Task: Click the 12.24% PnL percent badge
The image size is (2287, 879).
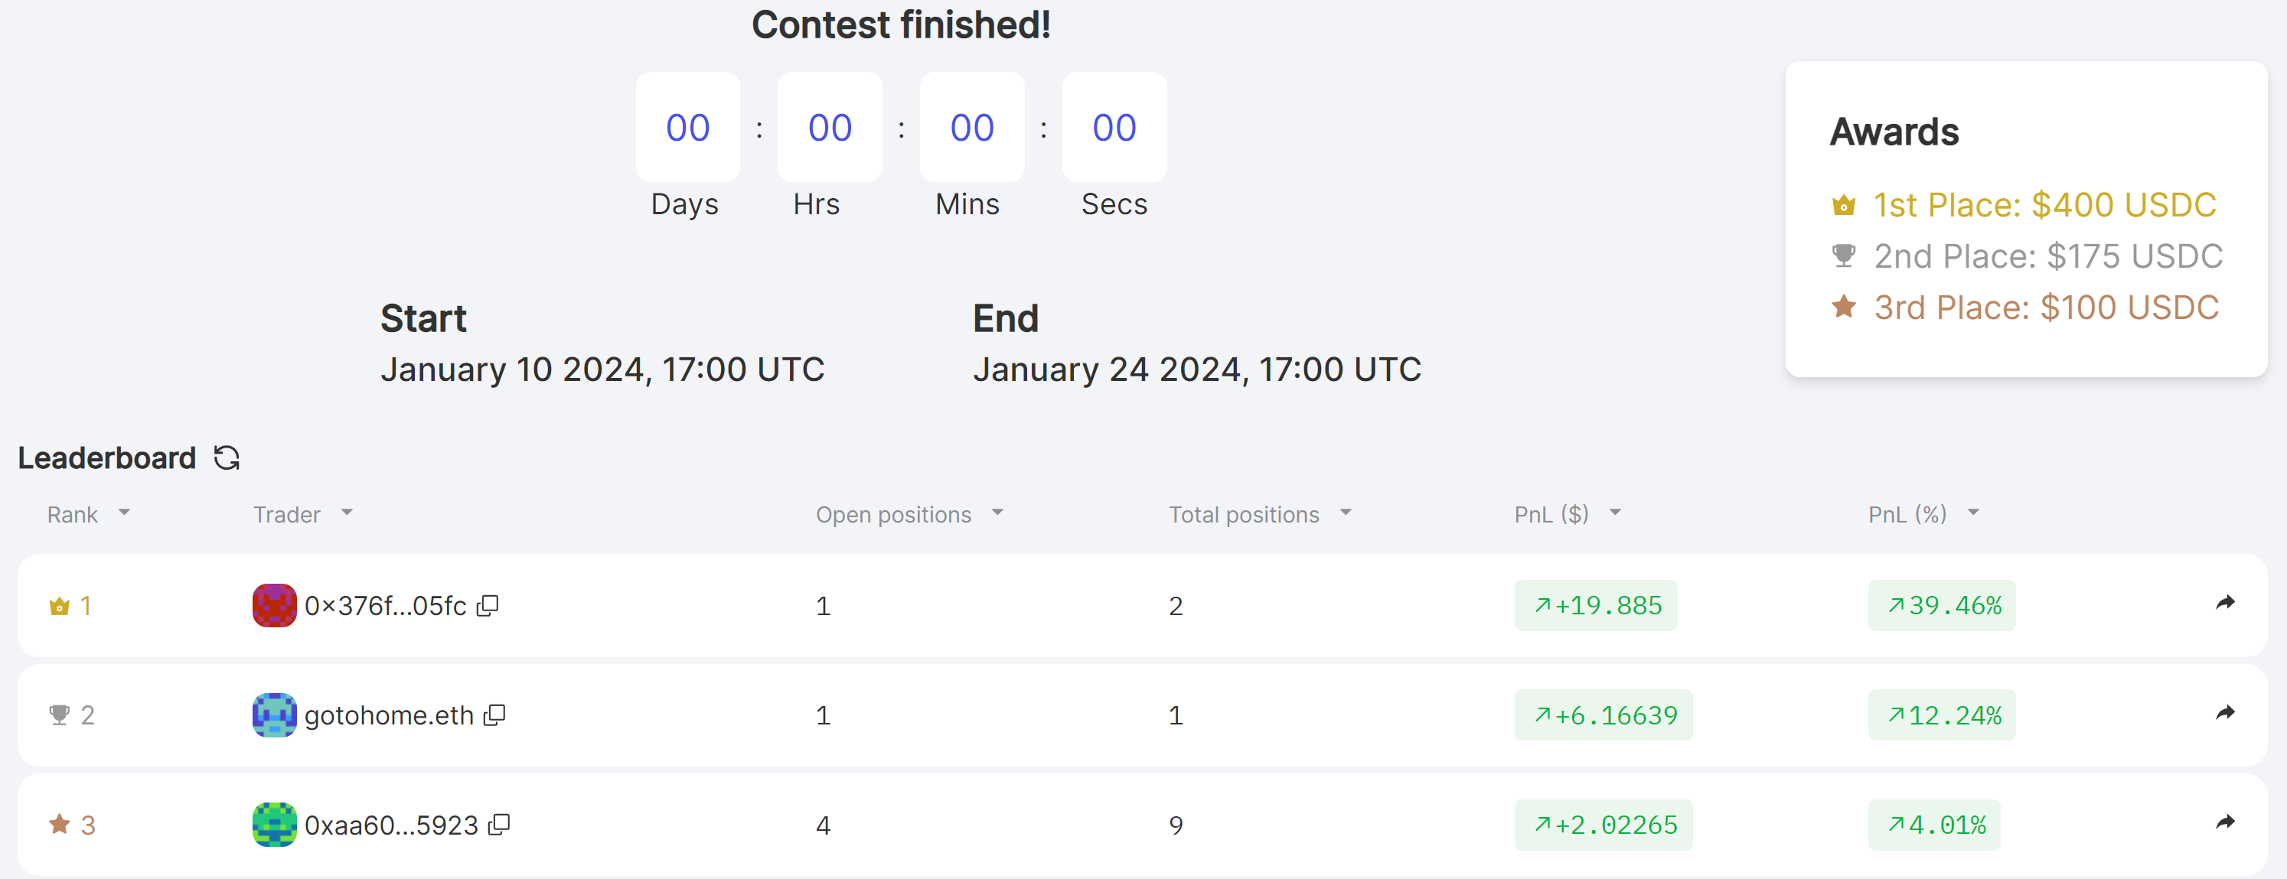Action: [x=1942, y=715]
